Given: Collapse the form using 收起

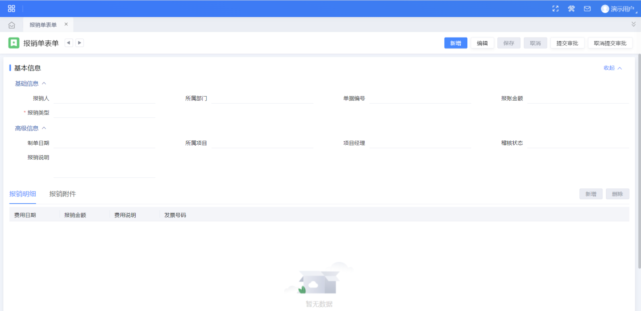Looking at the screenshot, I should (613, 68).
